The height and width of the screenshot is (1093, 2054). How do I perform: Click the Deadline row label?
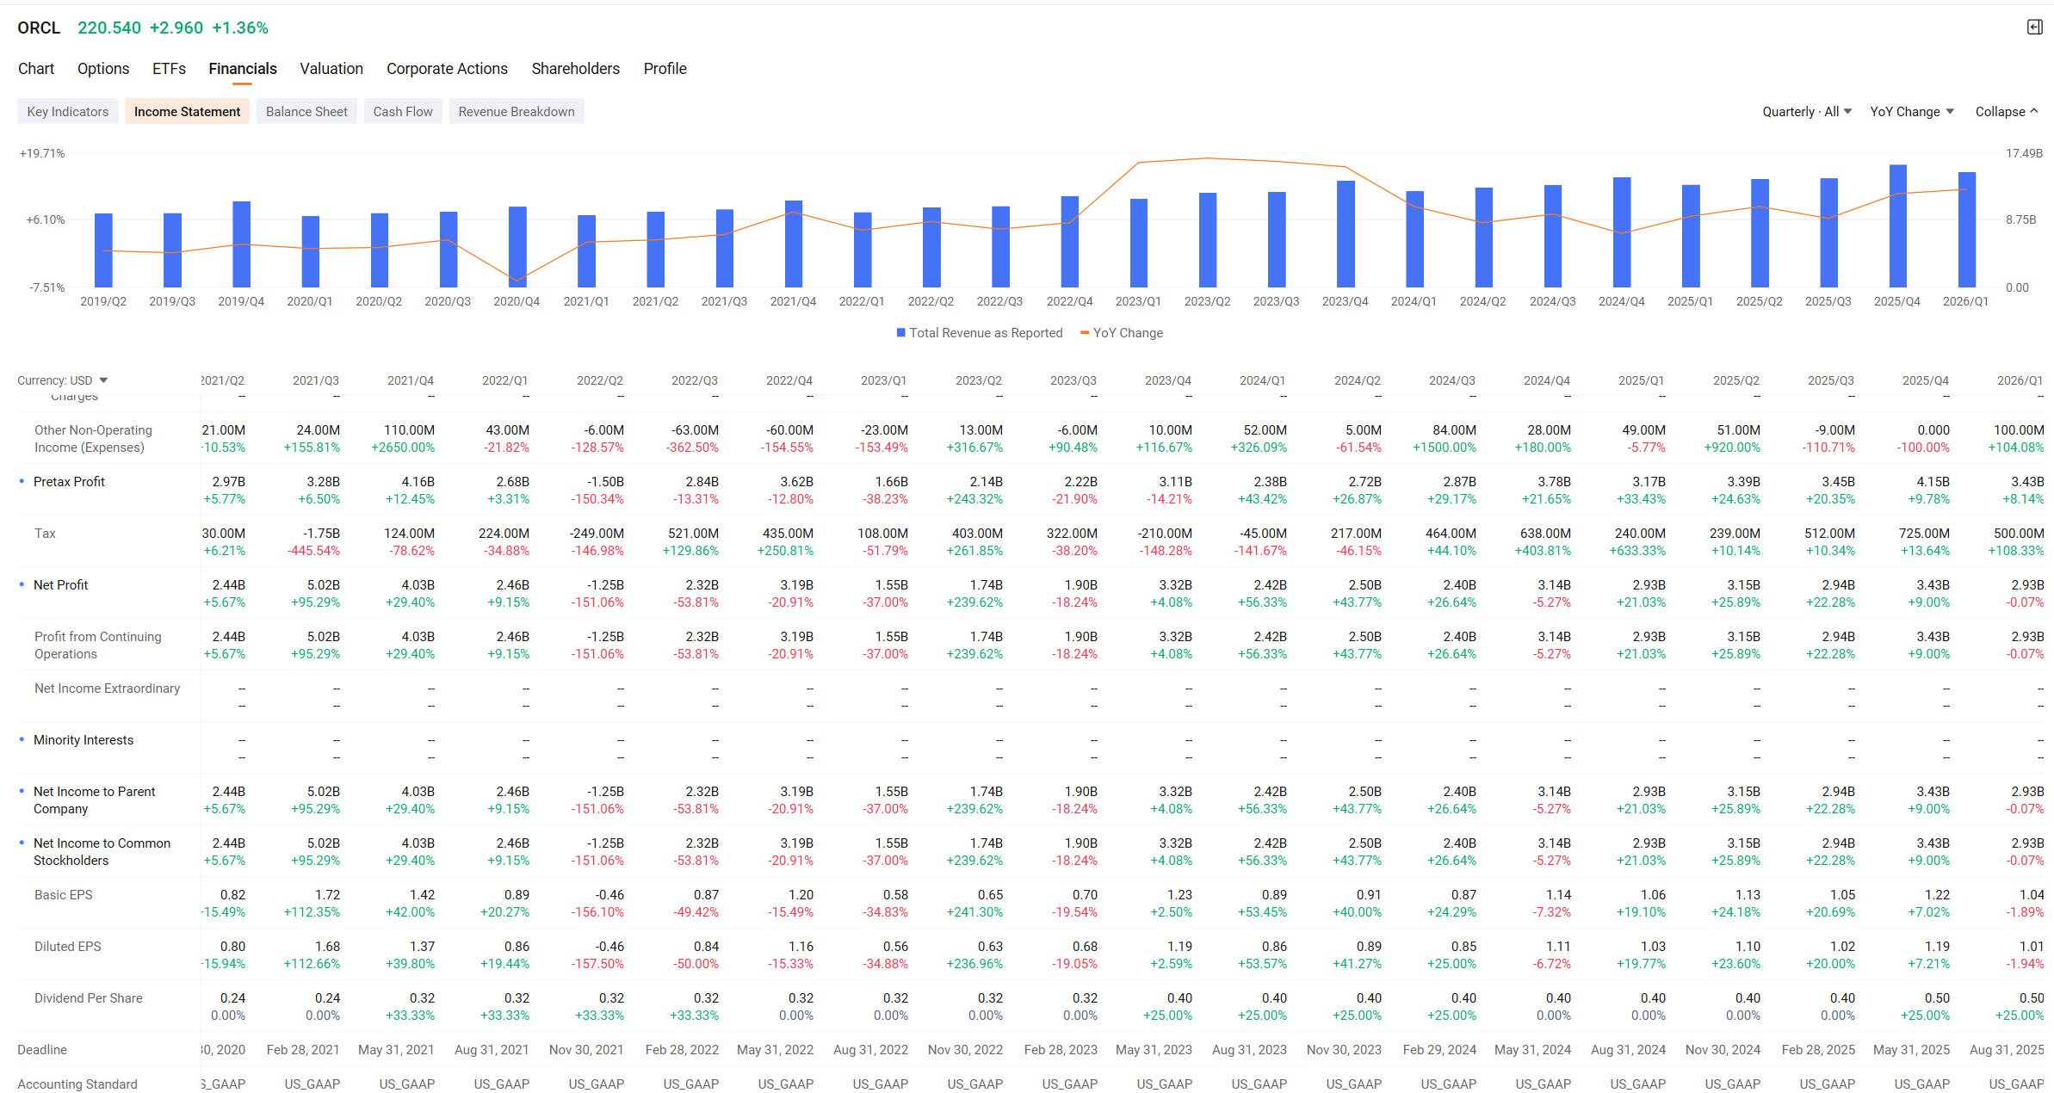42,1050
